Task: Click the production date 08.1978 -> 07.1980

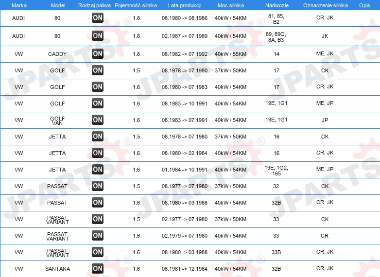Action: tap(185, 137)
